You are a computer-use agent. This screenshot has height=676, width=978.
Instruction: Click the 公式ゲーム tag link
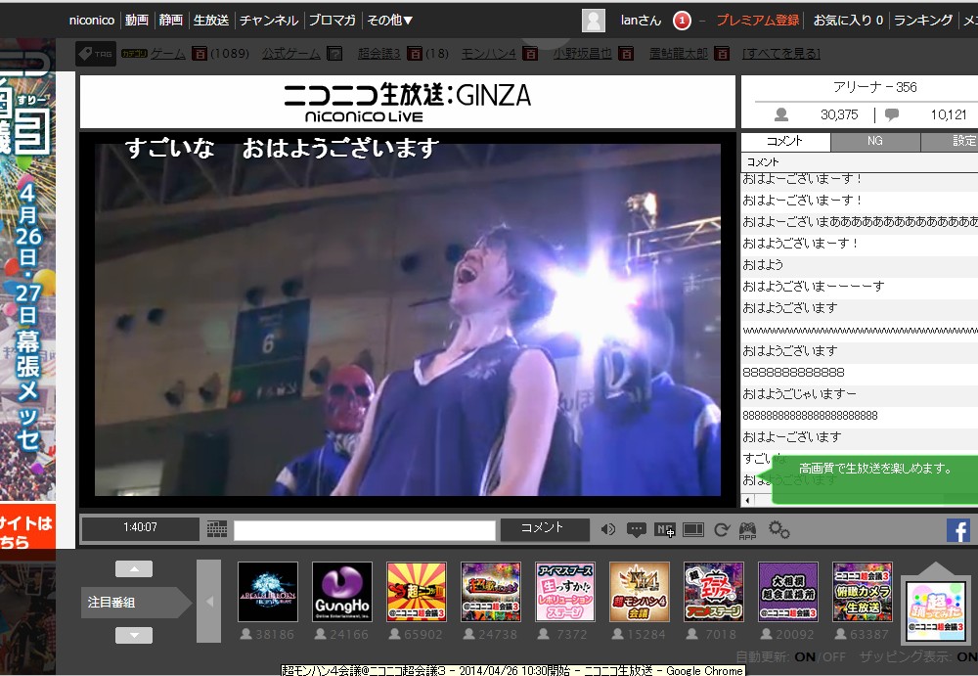[291, 54]
